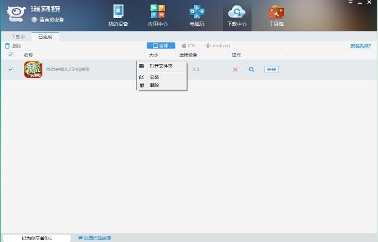378x242 pixels.
Task: Minimize the window
Action: [360, 2]
